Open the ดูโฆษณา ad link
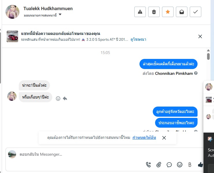The height and width of the screenshot is (173, 214). coord(138,40)
